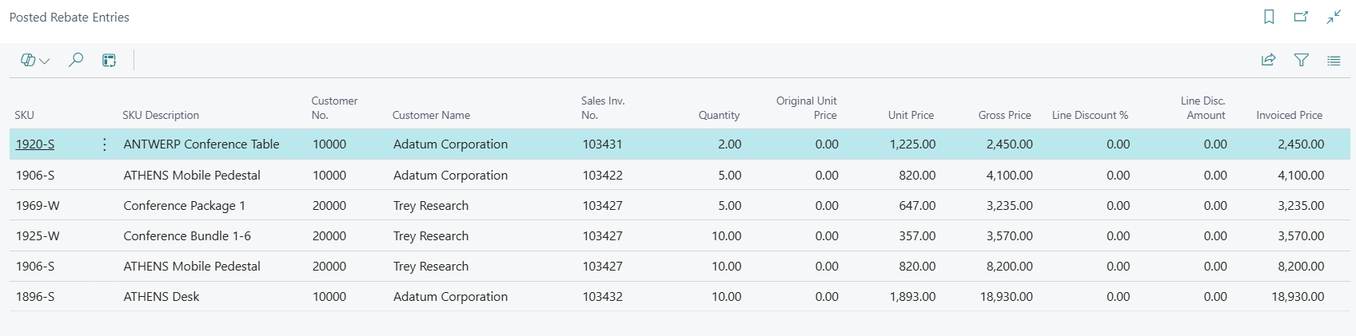Collapse the page using the inward arrows icon

pos(1334,17)
